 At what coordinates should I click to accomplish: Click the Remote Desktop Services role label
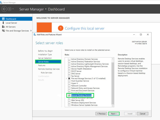81,95
